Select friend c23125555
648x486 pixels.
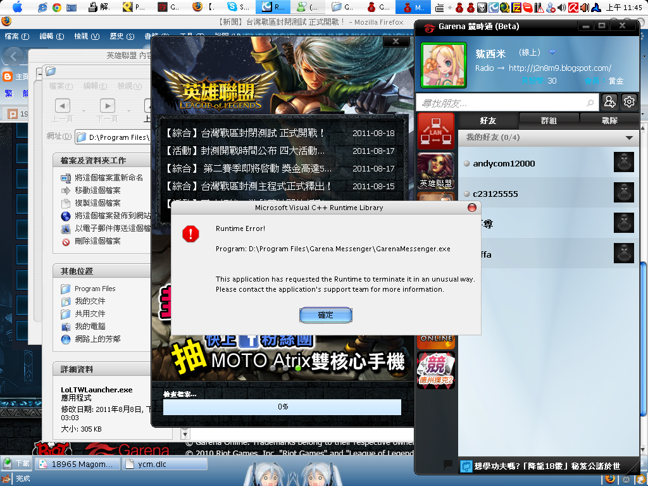point(549,194)
